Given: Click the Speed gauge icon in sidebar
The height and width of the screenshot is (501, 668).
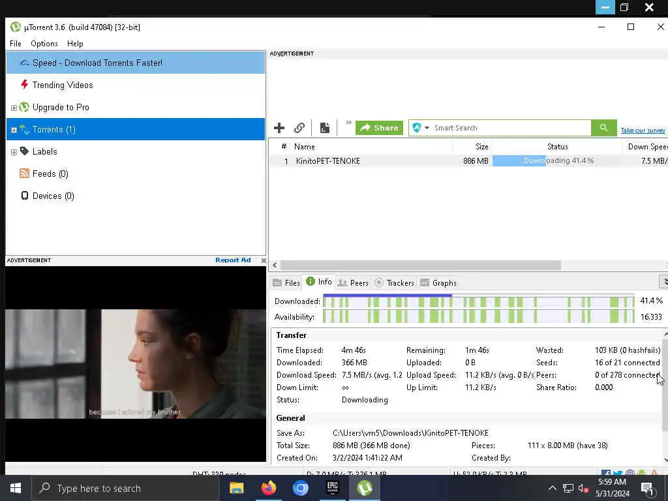Looking at the screenshot, I should click(25, 63).
